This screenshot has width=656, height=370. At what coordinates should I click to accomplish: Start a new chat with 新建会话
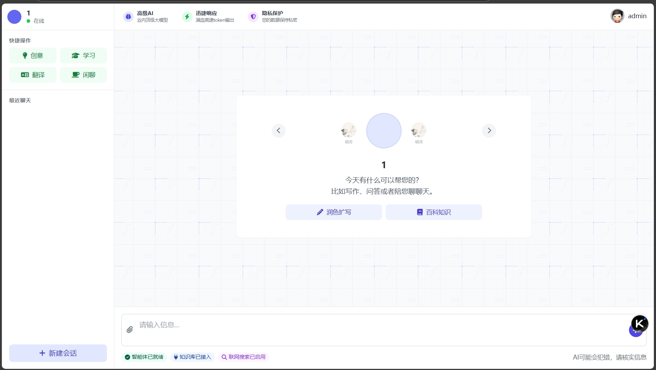pyautogui.click(x=58, y=353)
